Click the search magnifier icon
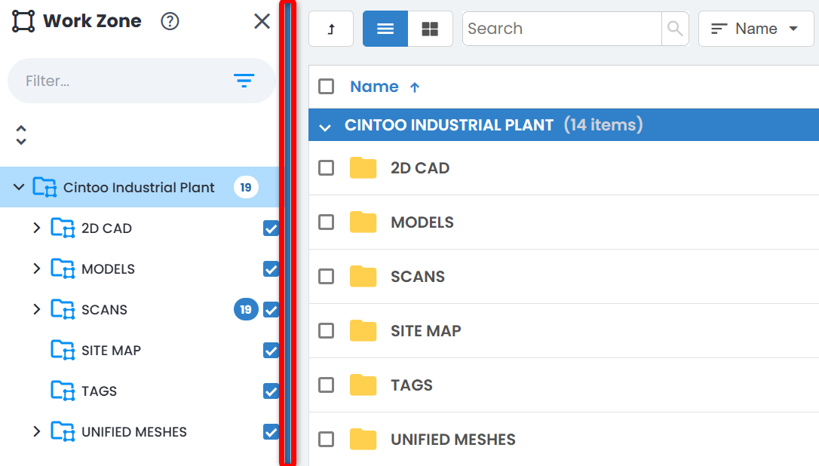 675,29
